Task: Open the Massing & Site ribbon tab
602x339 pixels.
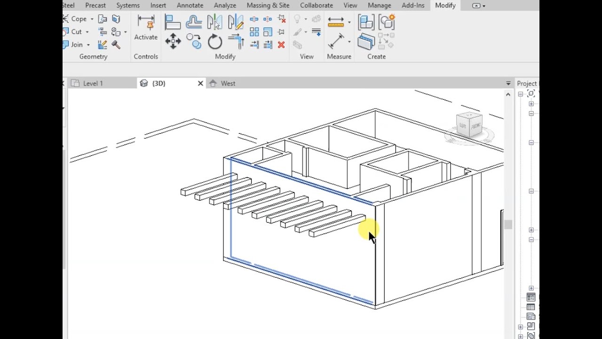Action: pos(268,5)
